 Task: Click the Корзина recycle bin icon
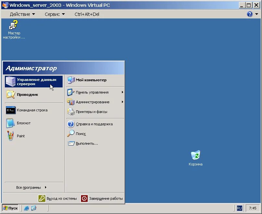(195, 155)
